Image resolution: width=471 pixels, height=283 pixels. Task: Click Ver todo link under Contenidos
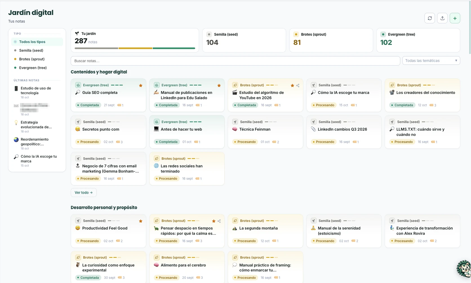point(84,193)
